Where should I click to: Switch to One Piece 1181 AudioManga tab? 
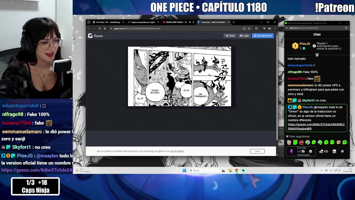click(x=108, y=22)
